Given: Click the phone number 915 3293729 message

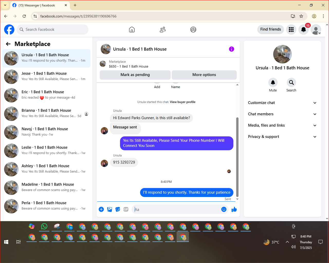Looking at the screenshot, I should pyautogui.click(x=124, y=162).
